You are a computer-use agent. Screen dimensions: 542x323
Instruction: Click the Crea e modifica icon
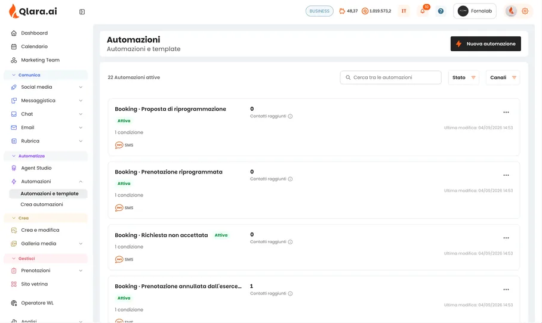point(14,230)
